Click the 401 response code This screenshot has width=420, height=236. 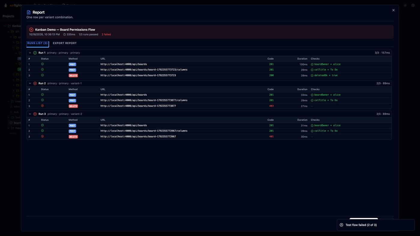[271, 136]
